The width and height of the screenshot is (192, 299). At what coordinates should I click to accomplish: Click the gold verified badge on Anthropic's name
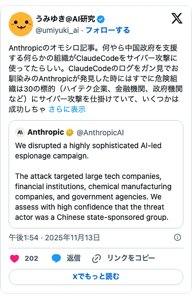coord(69,132)
